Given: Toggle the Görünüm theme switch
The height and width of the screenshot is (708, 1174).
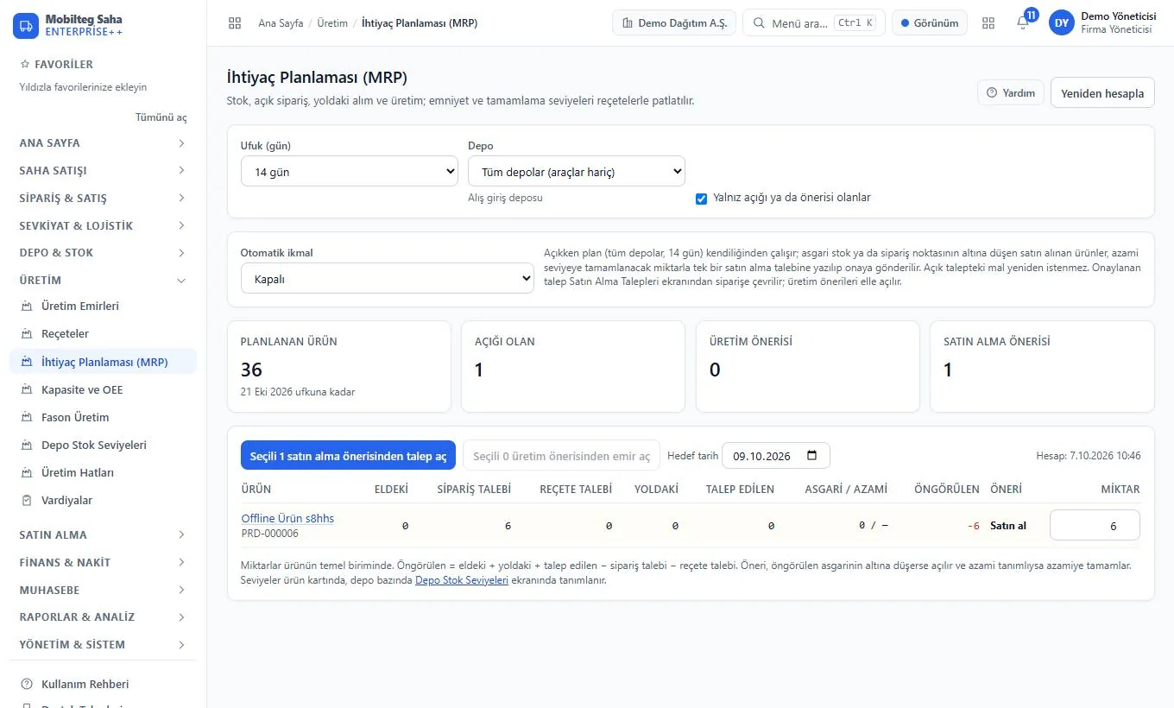Looking at the screenshot, I should pos(930,23).
